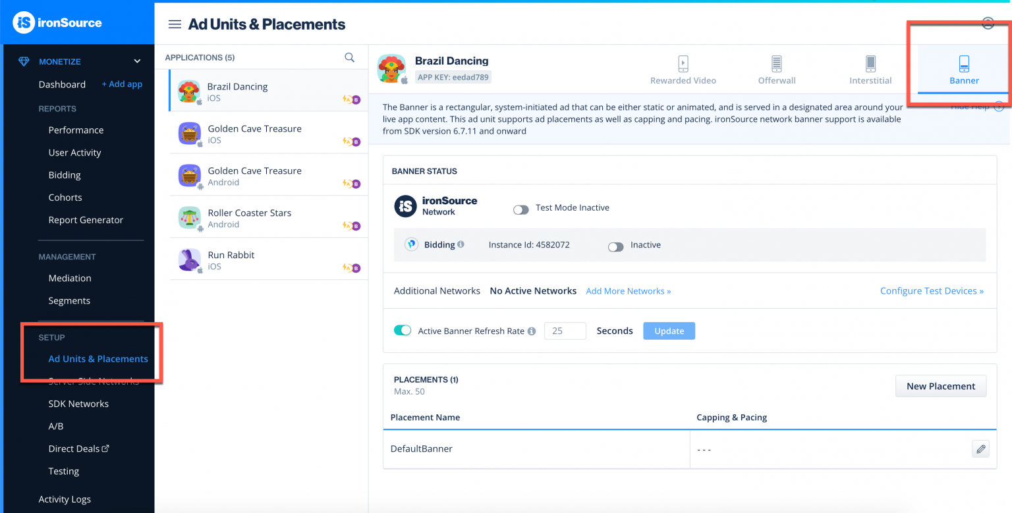Open the Offerwall ad unit tab

pyautogui.click(x=776, y=70)
